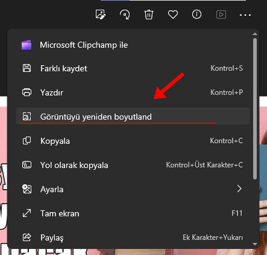The image size is (267, 255).
Task: Select Görüntüyü yeniden boyutland option
Action: coord(133,117)
